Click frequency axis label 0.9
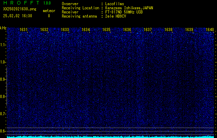 coord(3,79)
